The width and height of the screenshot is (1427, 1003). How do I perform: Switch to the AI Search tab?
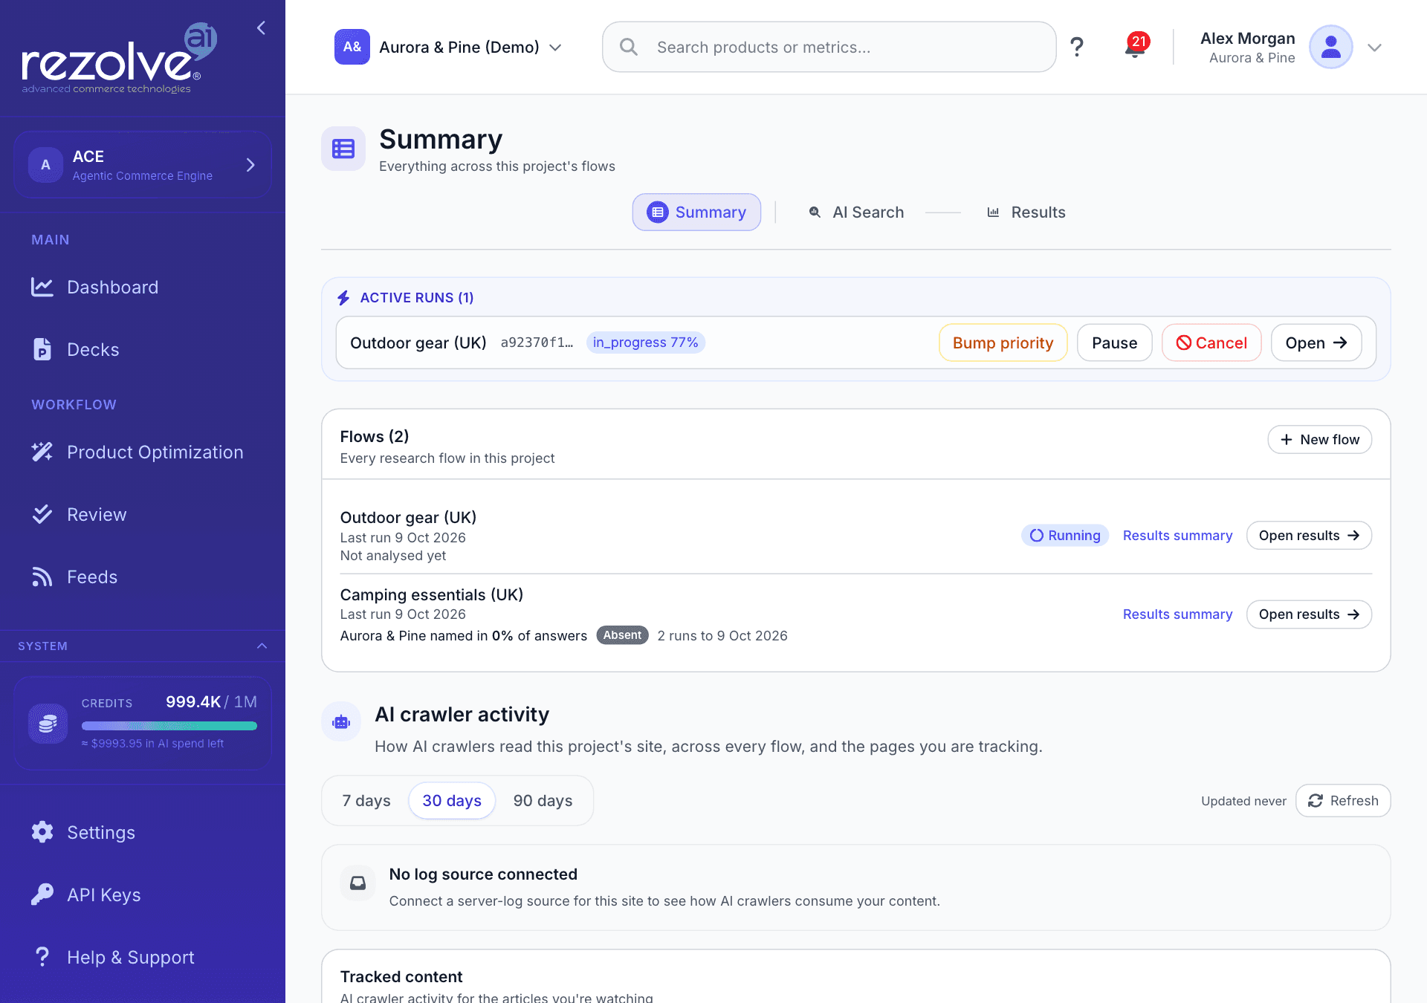(856, 212)
